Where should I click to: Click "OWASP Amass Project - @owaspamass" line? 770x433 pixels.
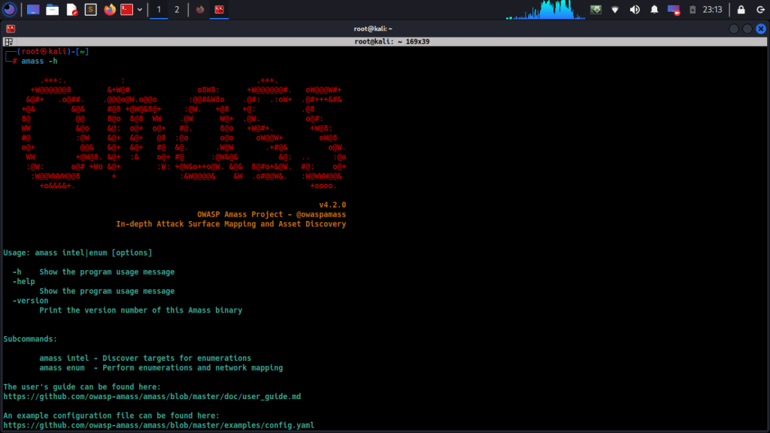click(x=271, y=214)
